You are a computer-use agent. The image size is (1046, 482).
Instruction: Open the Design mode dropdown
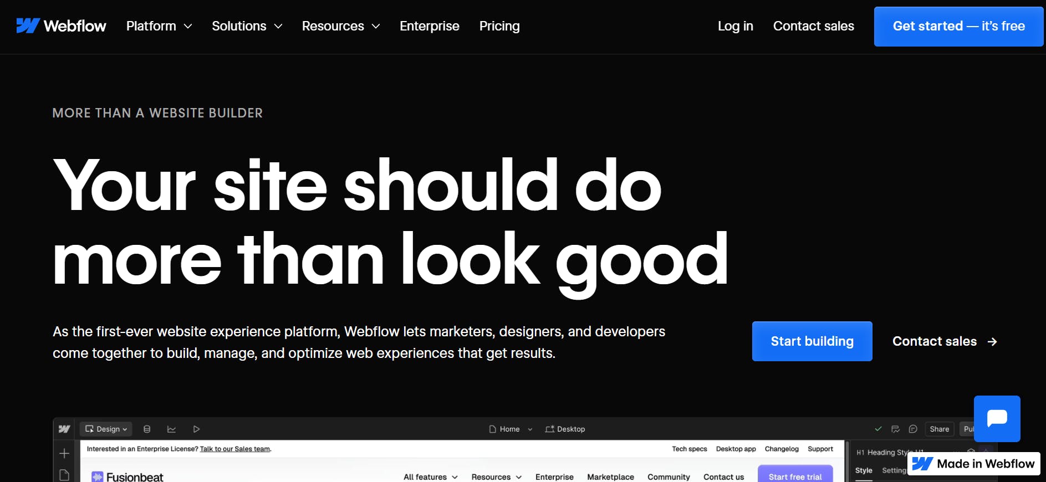106,429
